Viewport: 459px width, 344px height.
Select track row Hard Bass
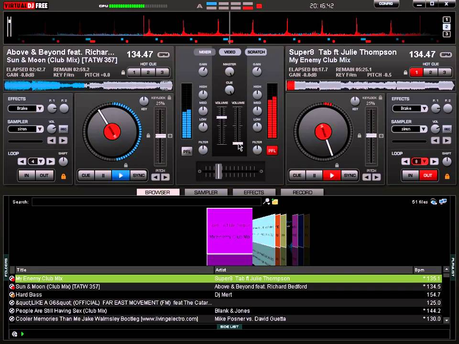coord(225,295)
